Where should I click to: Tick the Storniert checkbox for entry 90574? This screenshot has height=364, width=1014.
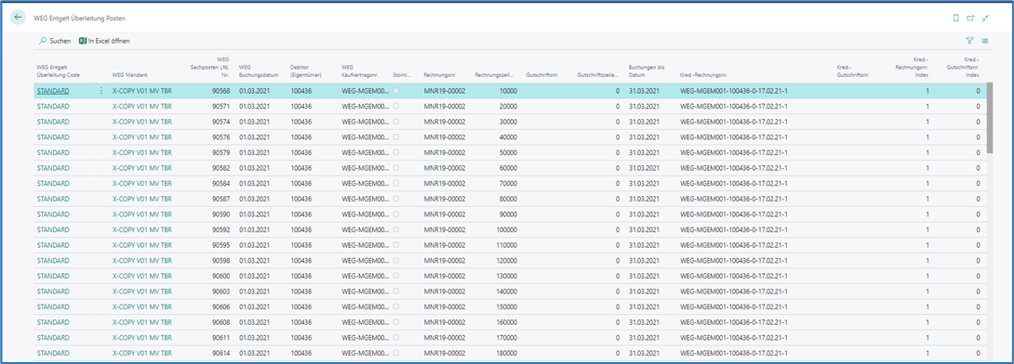click(x=395, y=122)
